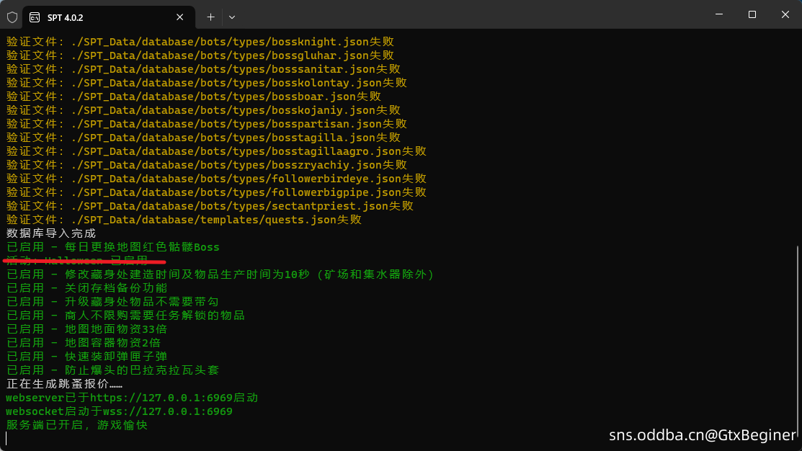Maximize the terminal window
802x451 pixels.
click(752, 14)
